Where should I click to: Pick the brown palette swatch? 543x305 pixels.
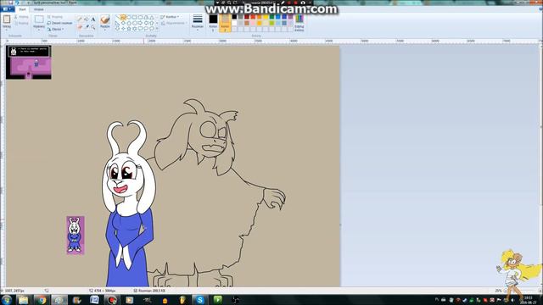(247, 23)
